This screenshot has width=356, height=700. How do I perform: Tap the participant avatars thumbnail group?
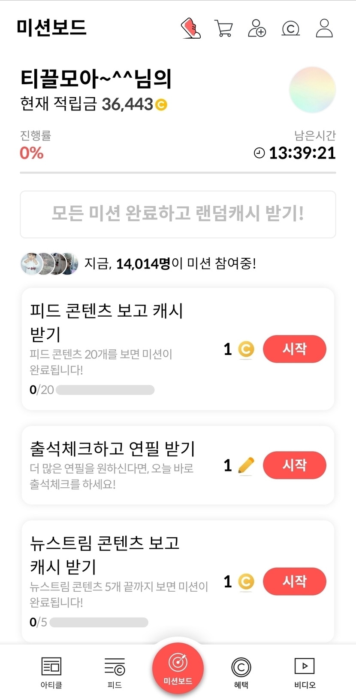(50, 263)
